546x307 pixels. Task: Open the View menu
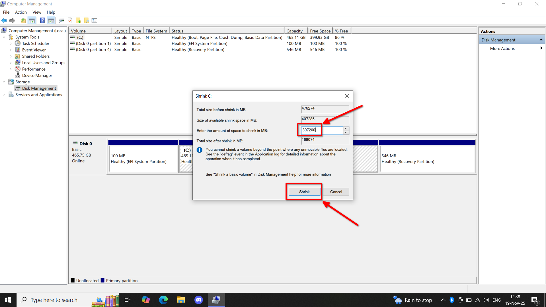[37, 12]
